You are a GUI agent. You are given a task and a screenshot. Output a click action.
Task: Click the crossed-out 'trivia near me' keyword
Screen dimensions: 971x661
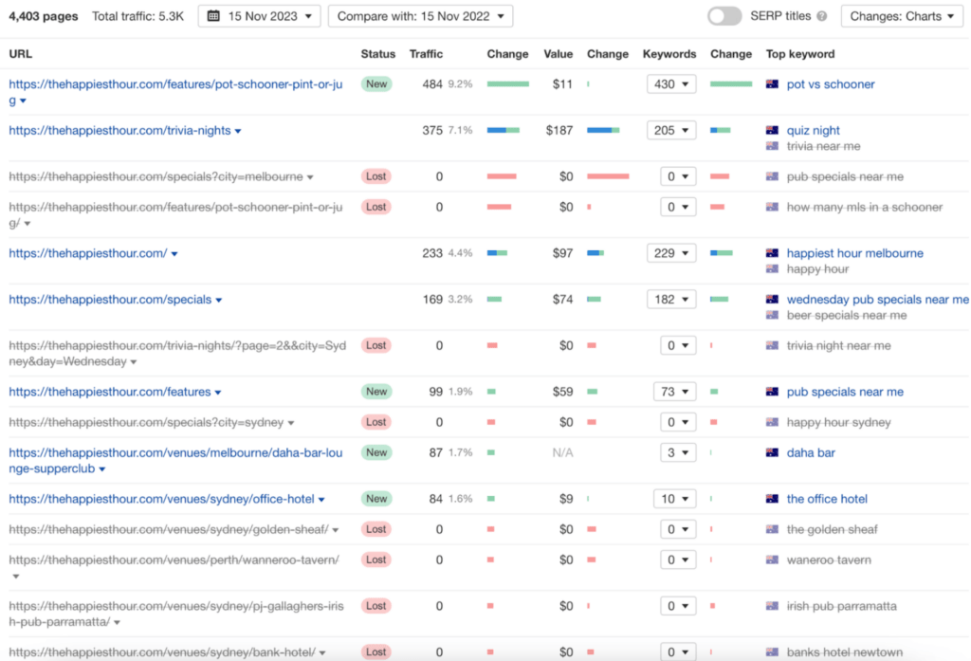(x=823, y=146)
